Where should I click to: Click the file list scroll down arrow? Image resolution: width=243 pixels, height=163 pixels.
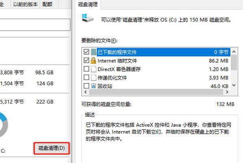234,85
